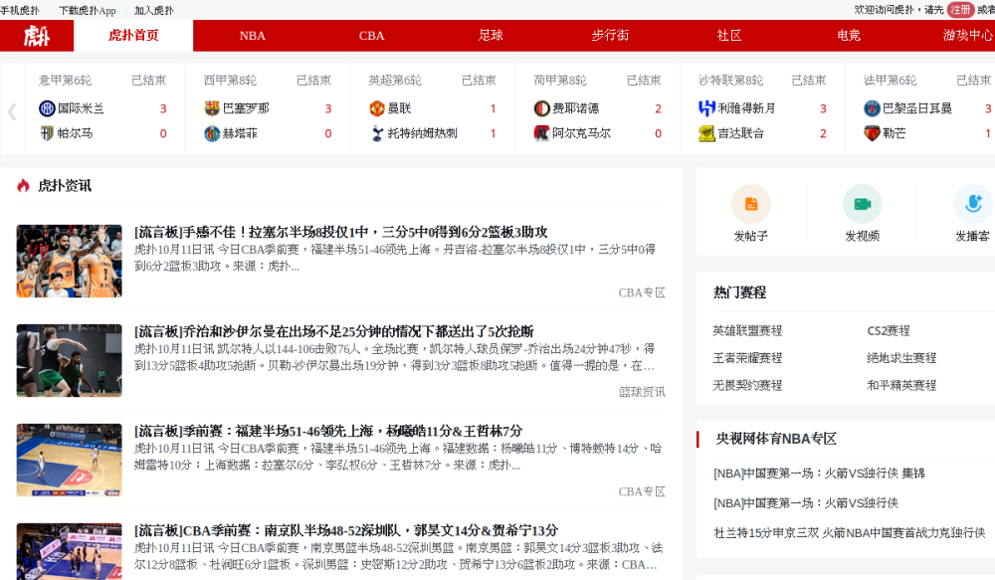This screenshot has width=995, height=580.
Task: Open 无畏契约赛程 schedule link
Action: (747, 385)
